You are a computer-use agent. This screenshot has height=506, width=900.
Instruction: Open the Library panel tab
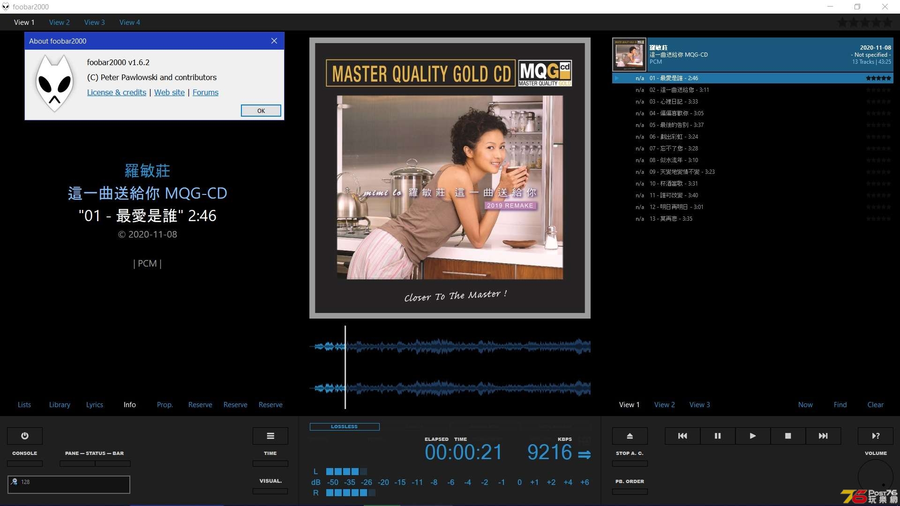tap(60, 404)
